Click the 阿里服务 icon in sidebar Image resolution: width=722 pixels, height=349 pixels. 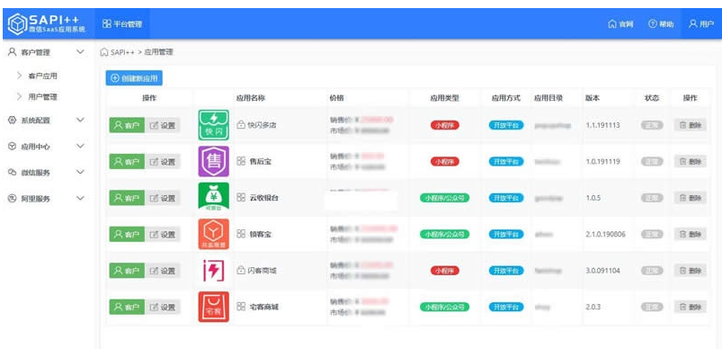[x=13, y=199]
